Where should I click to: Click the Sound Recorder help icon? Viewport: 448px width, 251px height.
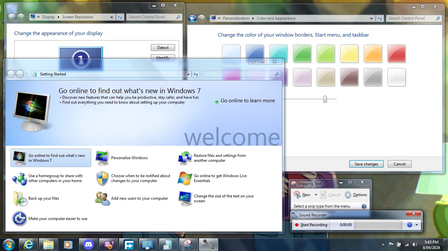(x=409, y=225)
